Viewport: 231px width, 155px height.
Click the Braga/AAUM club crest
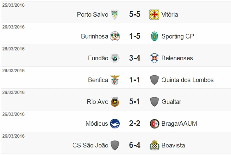(x=154, y=123)
